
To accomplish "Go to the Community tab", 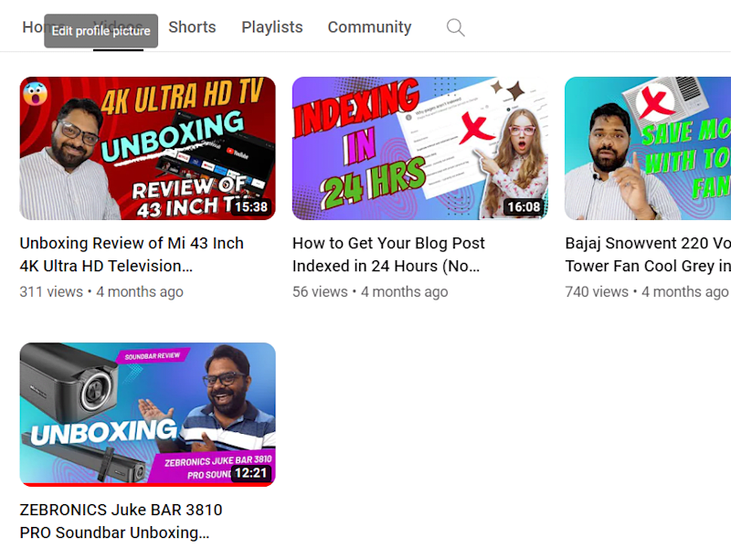I will coord(370,27).
